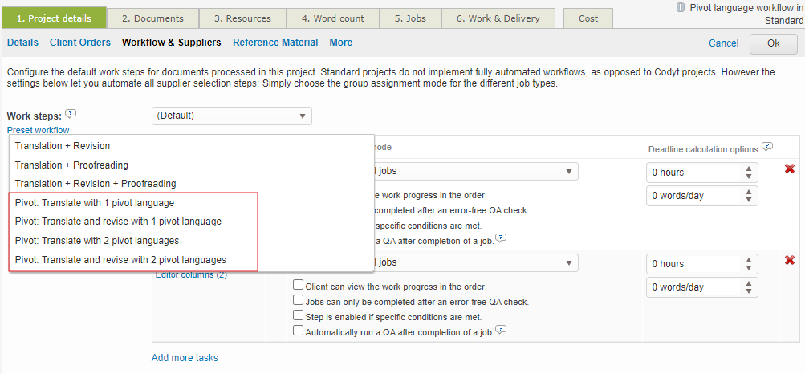Switch to the 4. Word count tab
Screen dimensions: 805x374
coord(332,18)
